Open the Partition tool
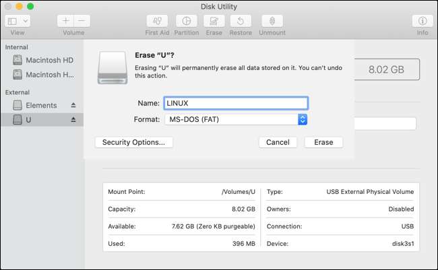438x270 pixels. pyautogui.click(x=186, y=21)
